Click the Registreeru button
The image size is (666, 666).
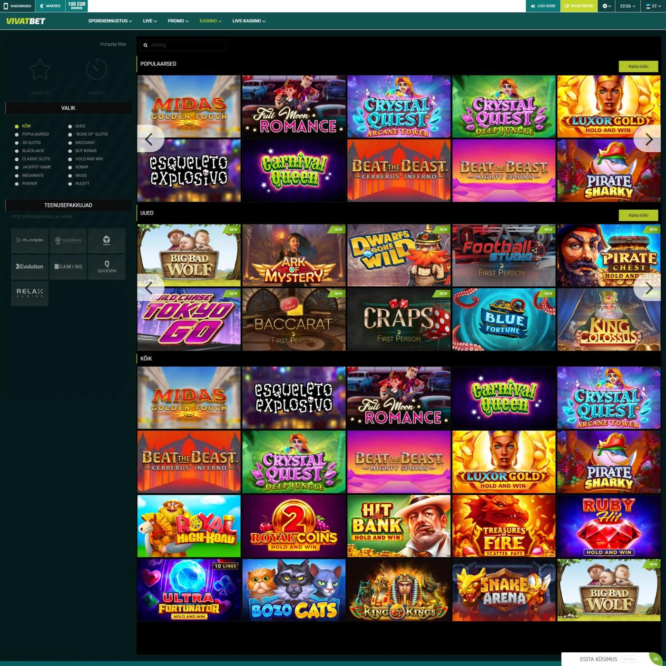pyautogui.click(x=579, y=6)
